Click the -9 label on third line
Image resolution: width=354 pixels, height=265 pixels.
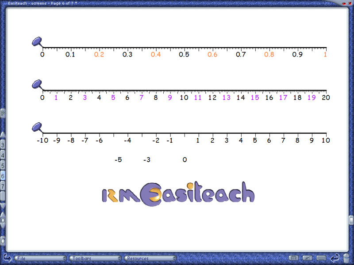tap(57, 140)
